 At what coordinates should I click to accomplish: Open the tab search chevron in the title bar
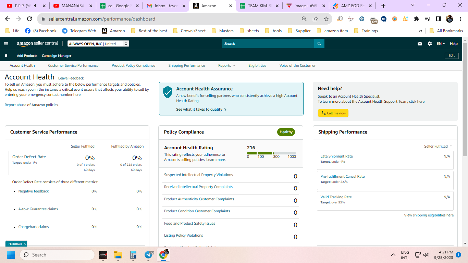[x=412, y=5]
